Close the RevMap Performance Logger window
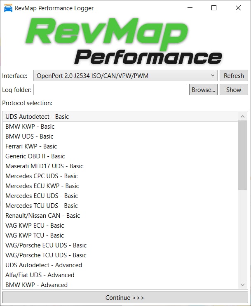251x306 pixels. tap(238, 8)
